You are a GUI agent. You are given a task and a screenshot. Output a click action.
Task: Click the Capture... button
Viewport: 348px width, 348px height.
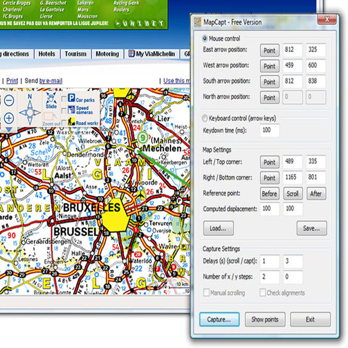[219, 320]
